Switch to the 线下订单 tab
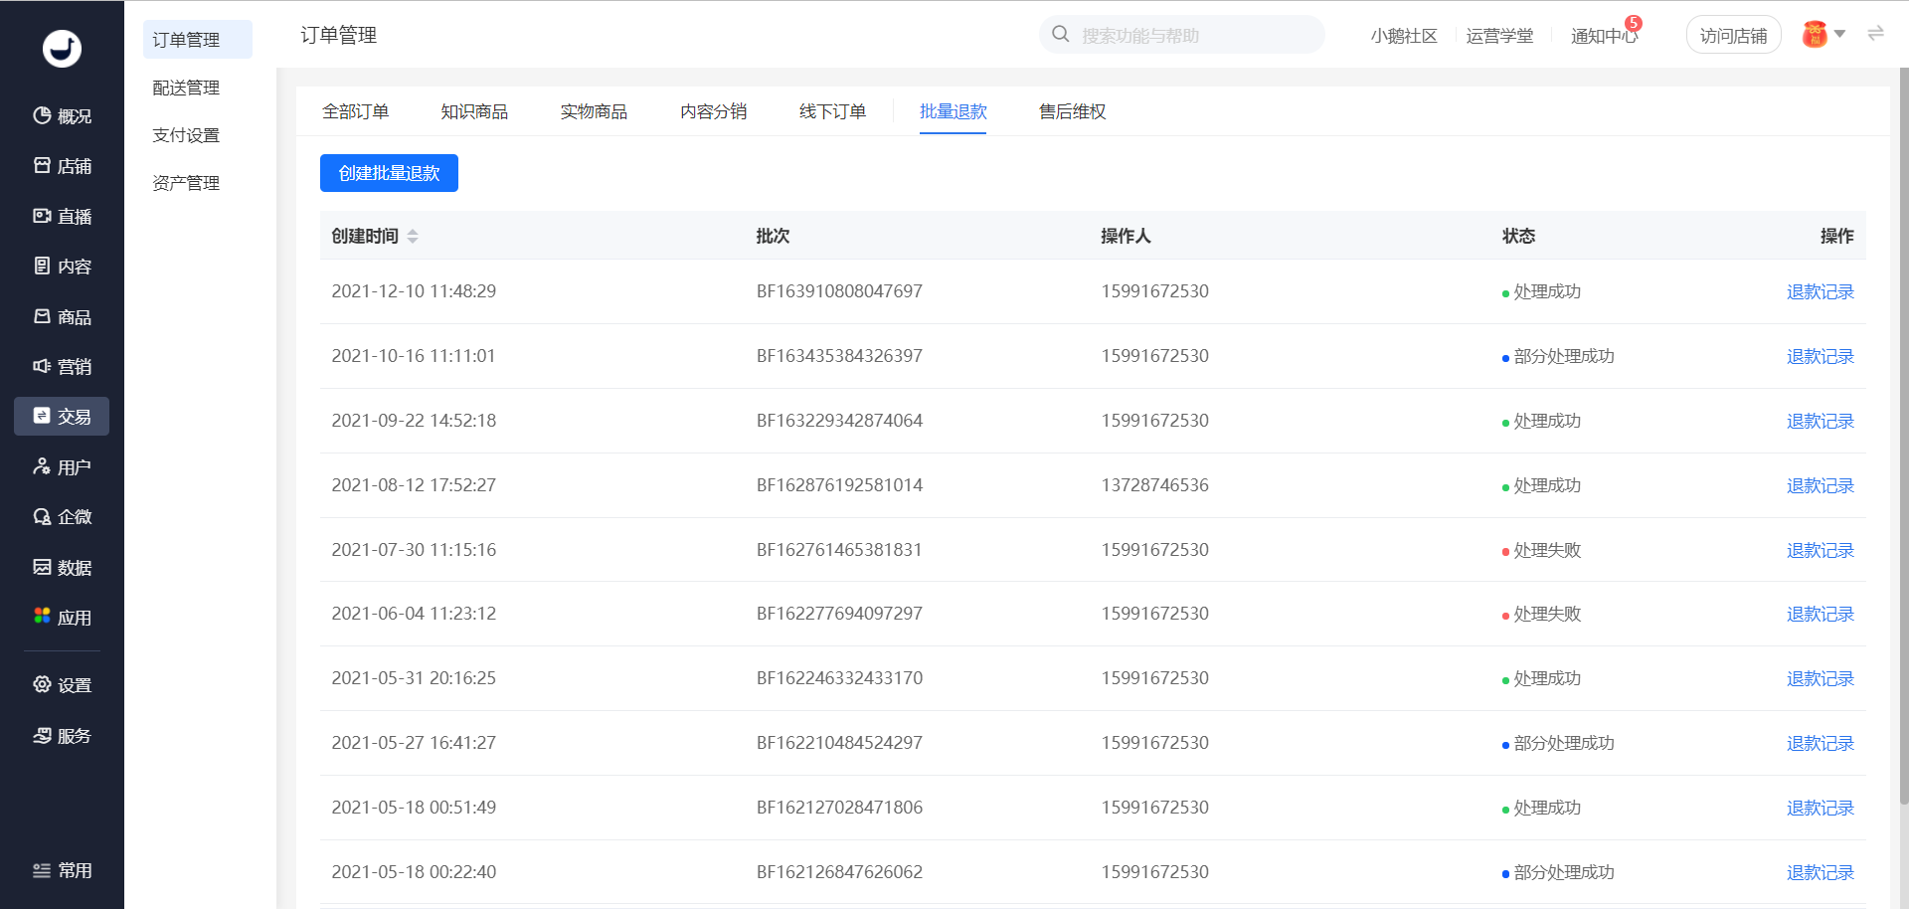The width and height of the screenshot is (1909, 909). [x=833, y=111]
